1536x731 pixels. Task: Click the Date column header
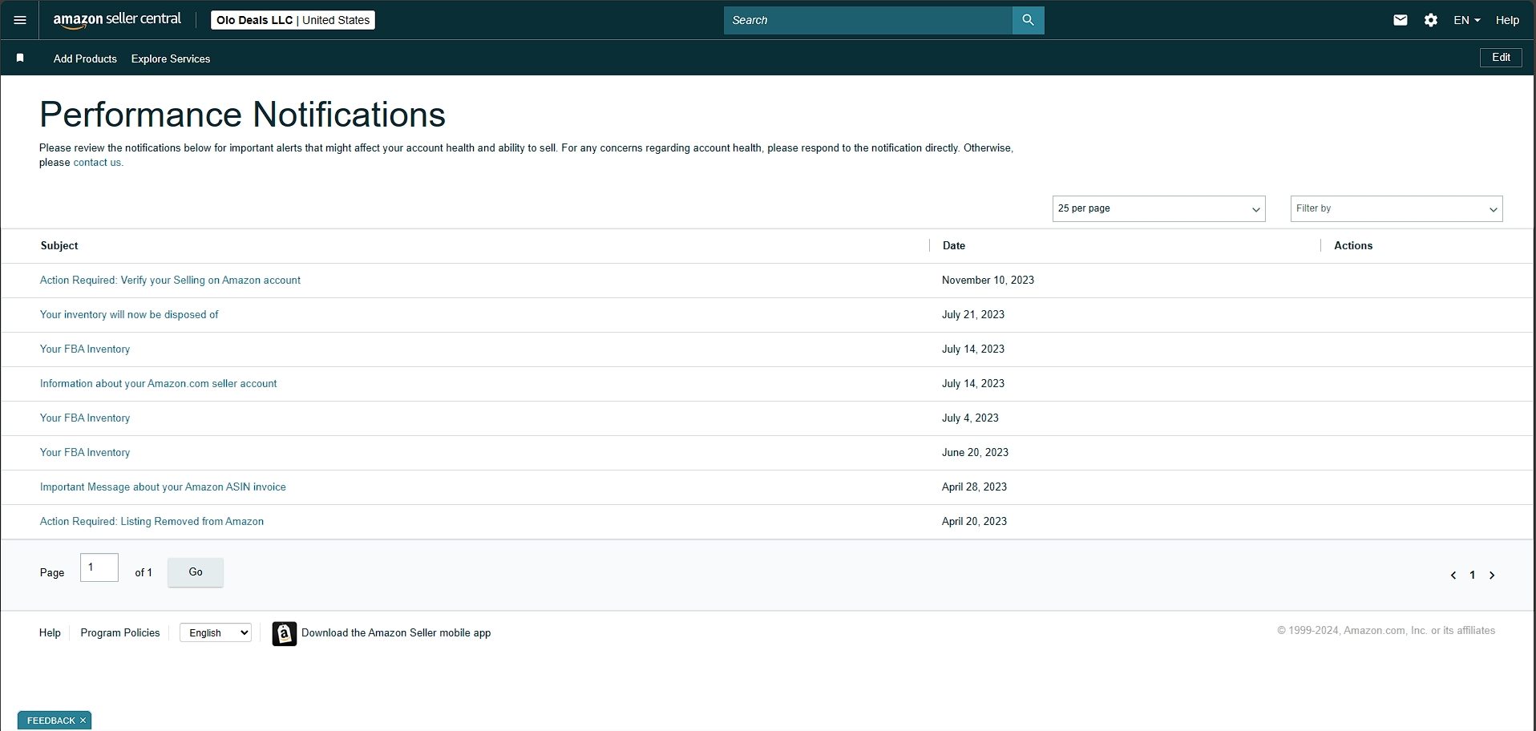click(x=954, y=246)
